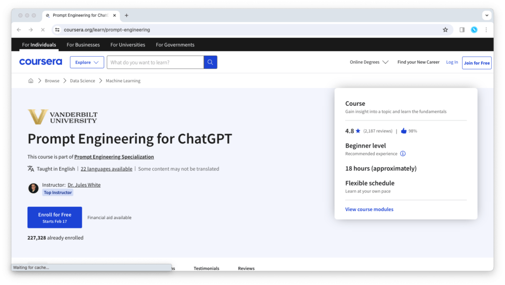Open site information icon in address bar

pos(57,30)
